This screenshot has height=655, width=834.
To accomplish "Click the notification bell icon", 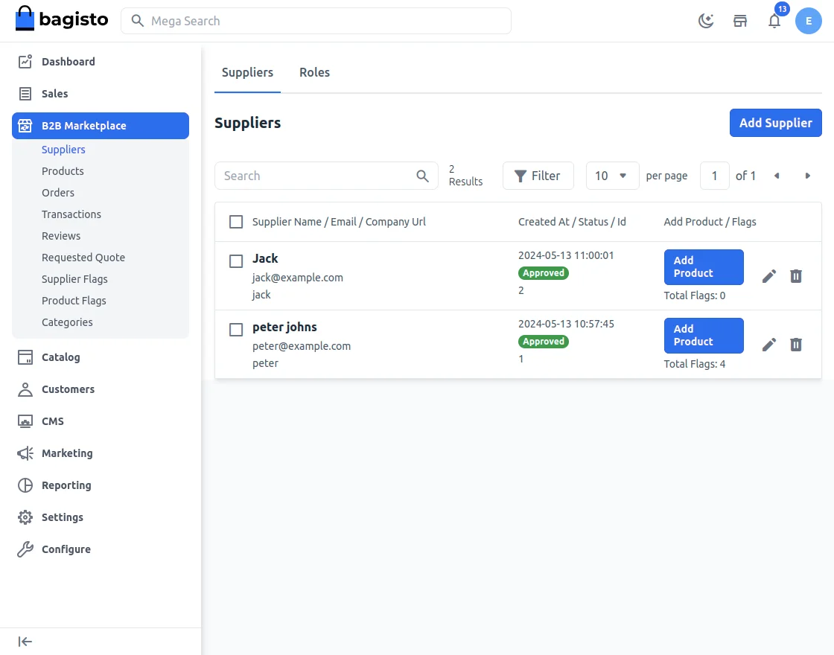I will 774,22.
